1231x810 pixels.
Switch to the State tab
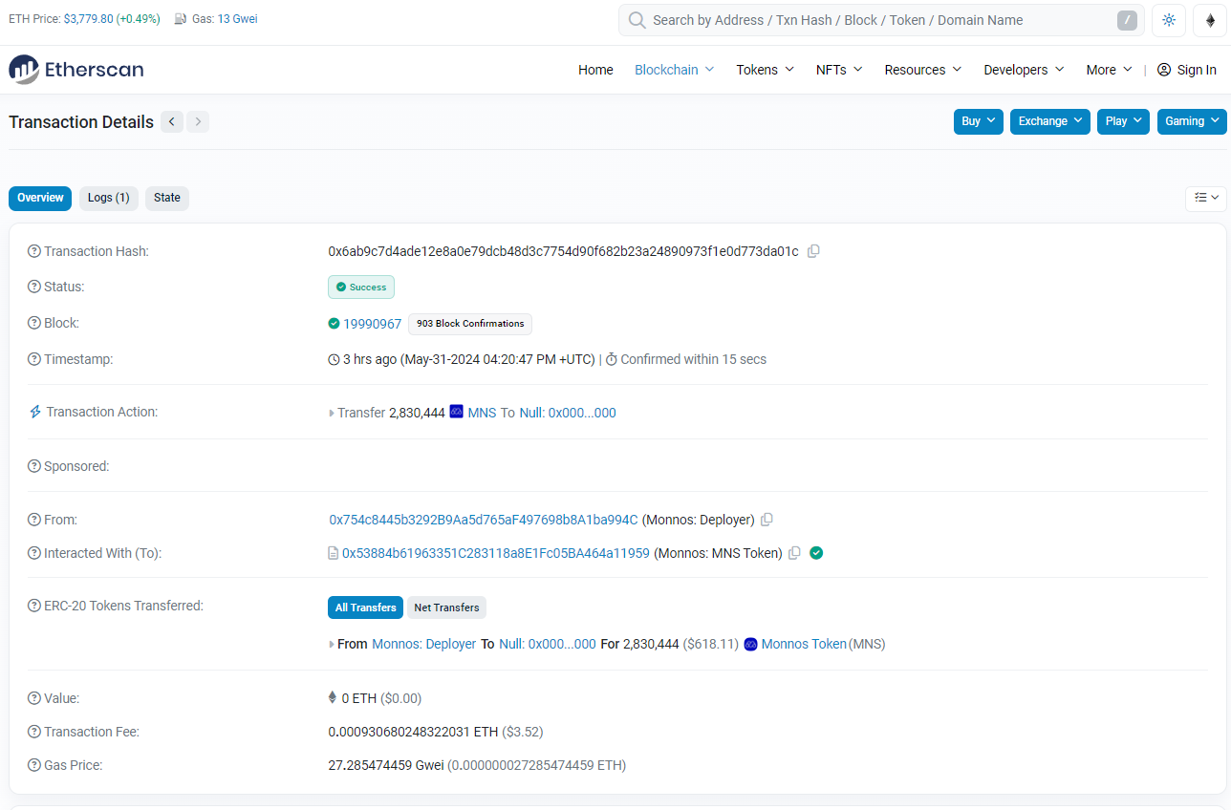[167, 198]
